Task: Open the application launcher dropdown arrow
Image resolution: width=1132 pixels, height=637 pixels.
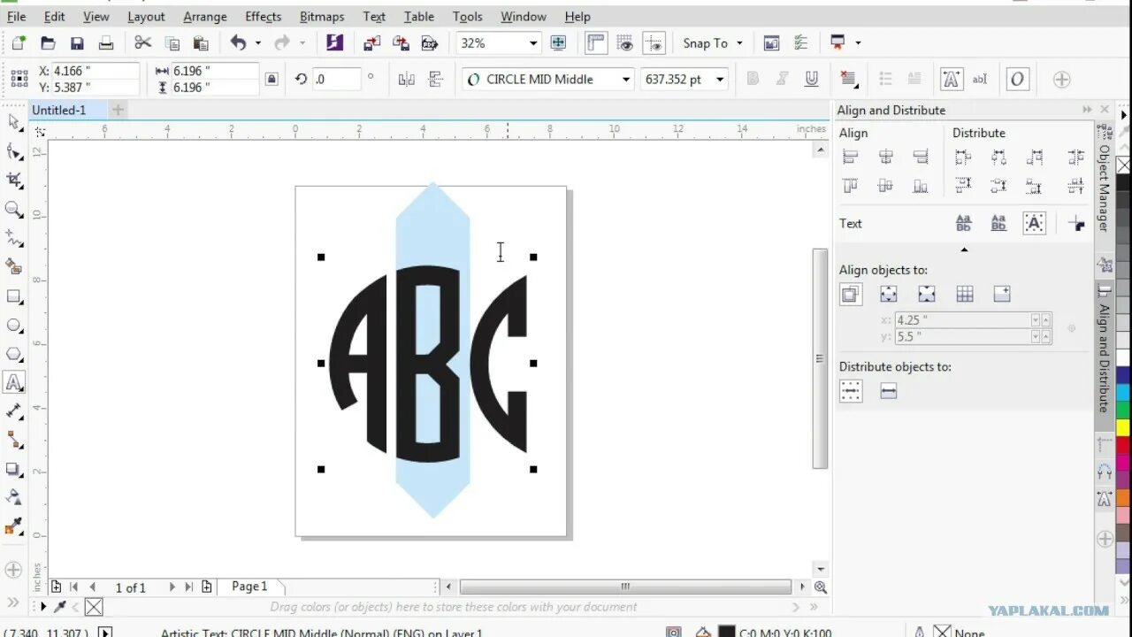Action: pos(857,42)
